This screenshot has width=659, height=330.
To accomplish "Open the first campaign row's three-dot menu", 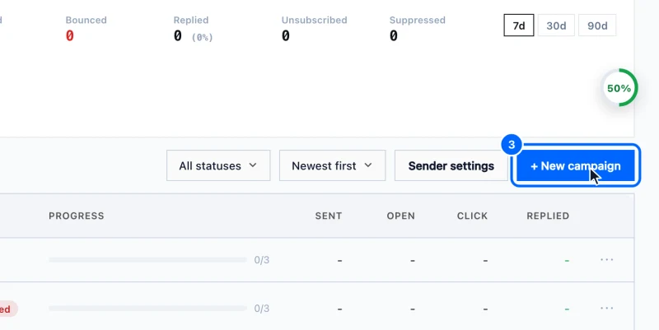I will coord(606,260).
